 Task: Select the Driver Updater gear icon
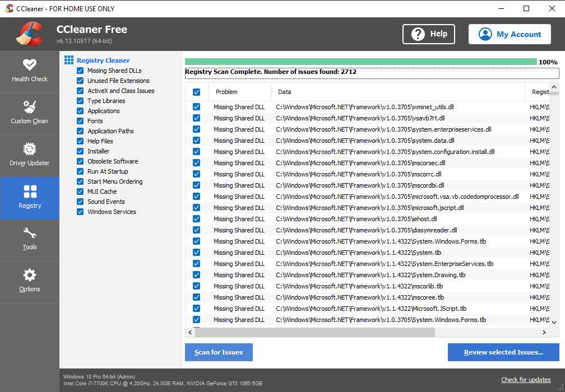click(30, 149)
